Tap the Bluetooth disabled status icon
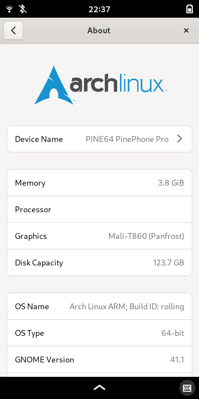The height and width of the screenshot is (399, 199). (x=23, y=9)
